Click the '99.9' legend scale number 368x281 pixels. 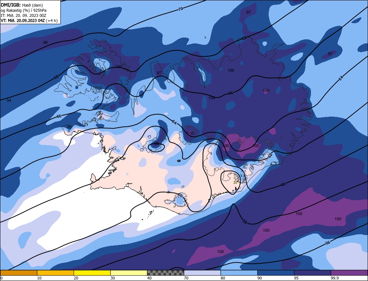(x=334, y=278)
